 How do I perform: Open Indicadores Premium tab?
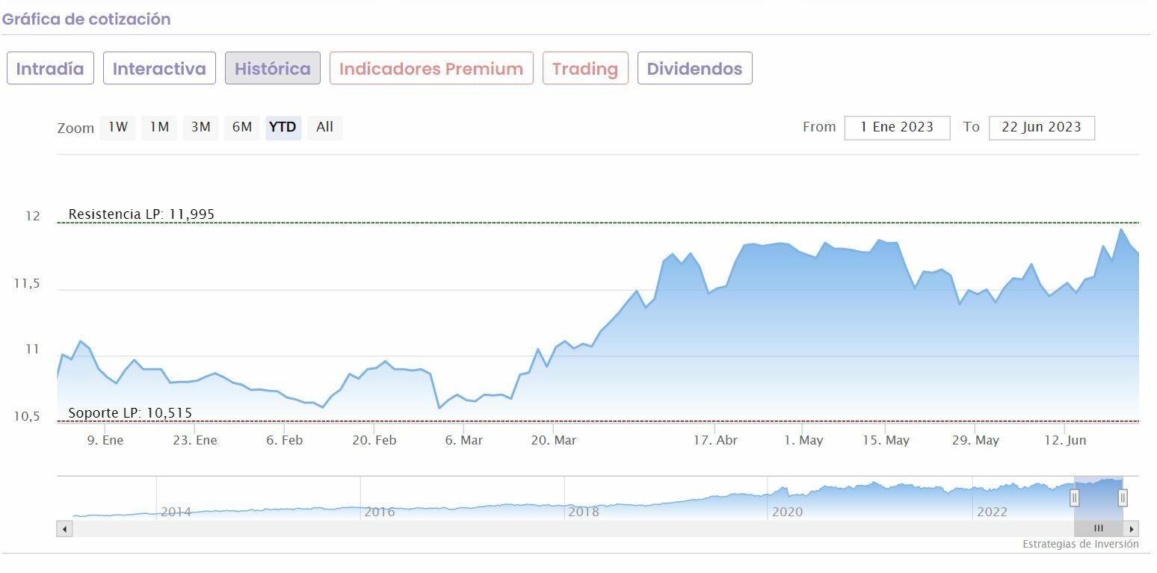click(431, 69)
